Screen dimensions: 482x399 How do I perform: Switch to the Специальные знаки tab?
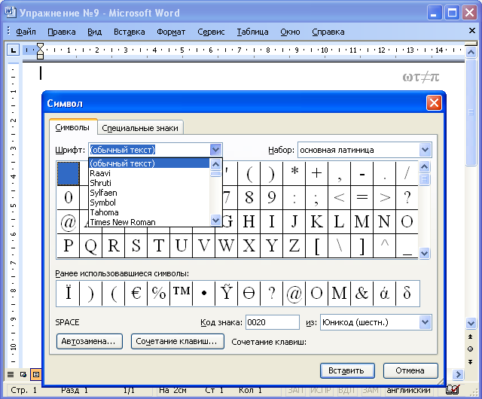click(x=140, y=128)
